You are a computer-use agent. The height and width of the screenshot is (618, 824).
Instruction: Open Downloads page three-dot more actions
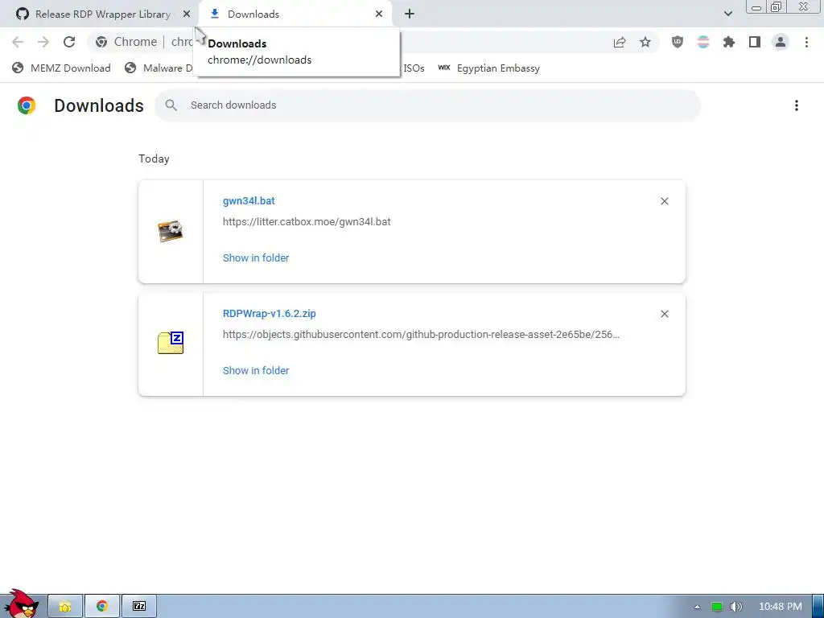click(x=797, y=105)
